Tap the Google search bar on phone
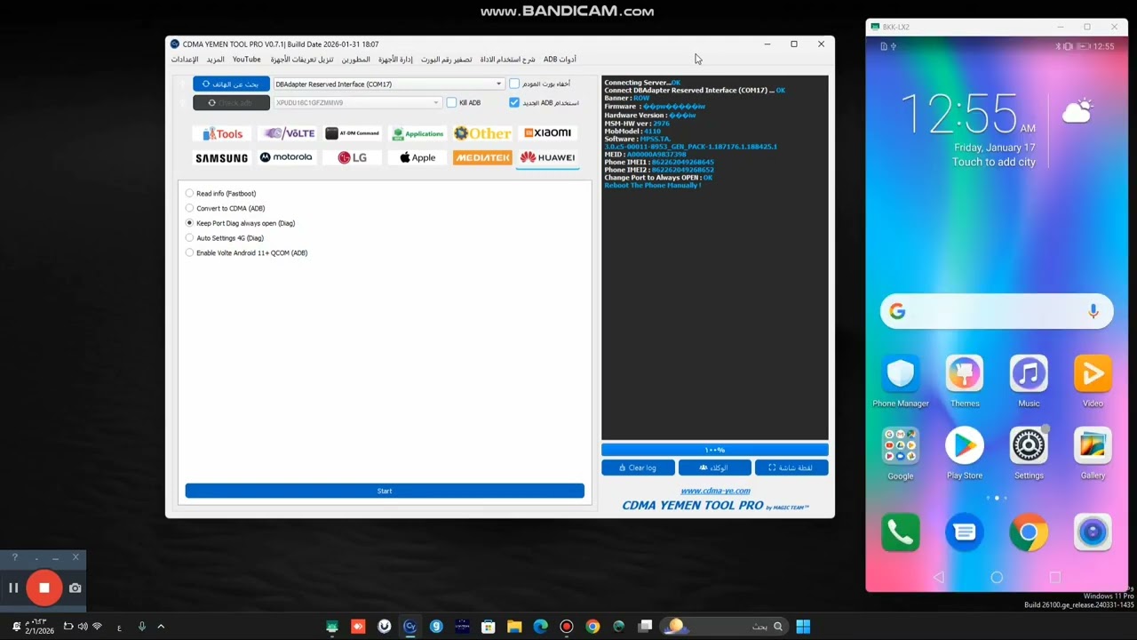This screenshot has height=640, width=1137. (997, 311)
